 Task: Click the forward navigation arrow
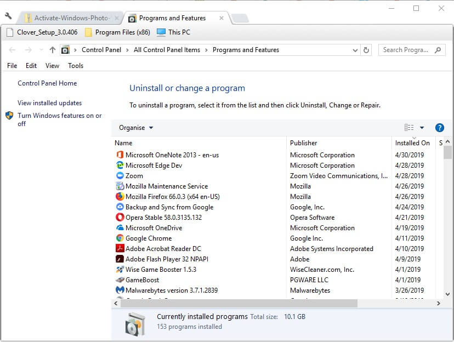pyautogui.click(x=28, y=50)
